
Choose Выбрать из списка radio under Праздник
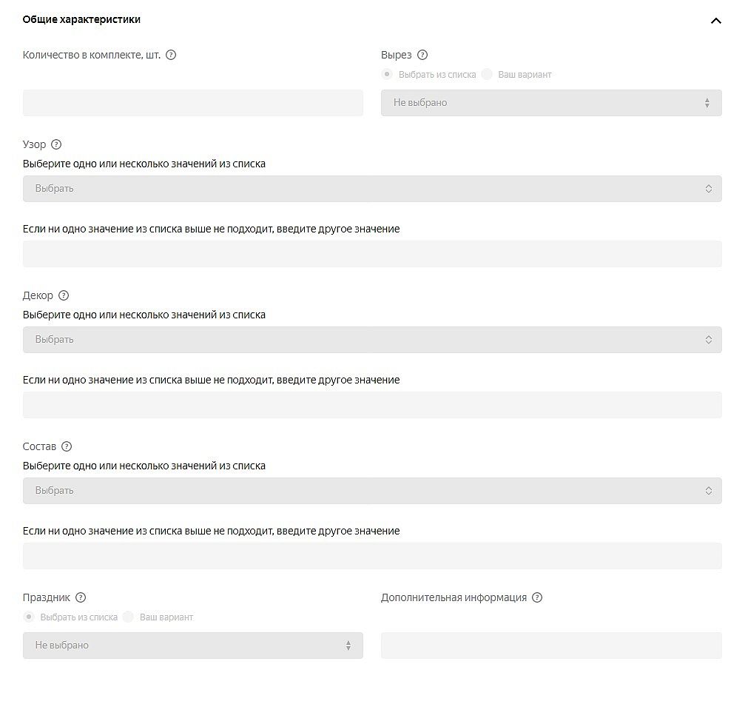[29, 617]
